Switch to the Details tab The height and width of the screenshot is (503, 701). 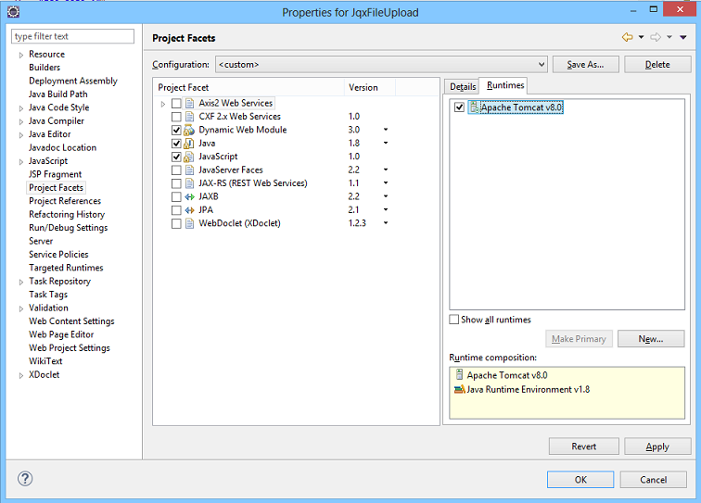click(463, 86)
